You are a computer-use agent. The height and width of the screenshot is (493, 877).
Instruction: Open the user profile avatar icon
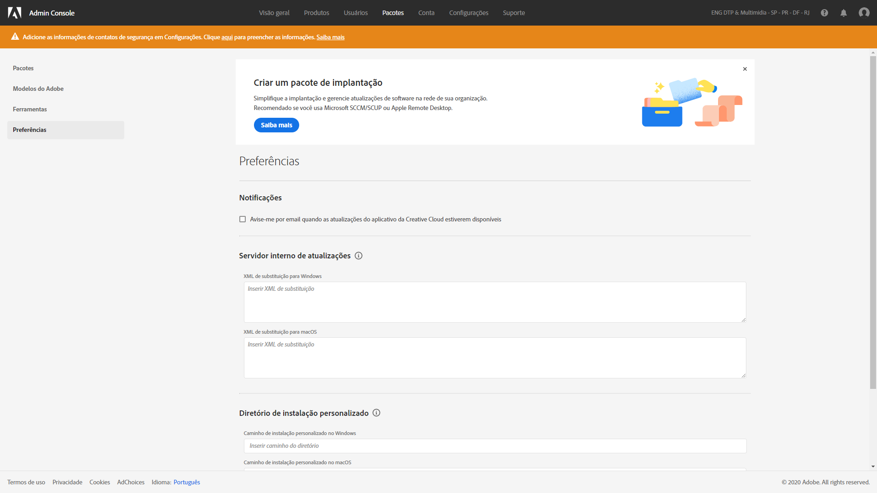[x=864, y=13]
